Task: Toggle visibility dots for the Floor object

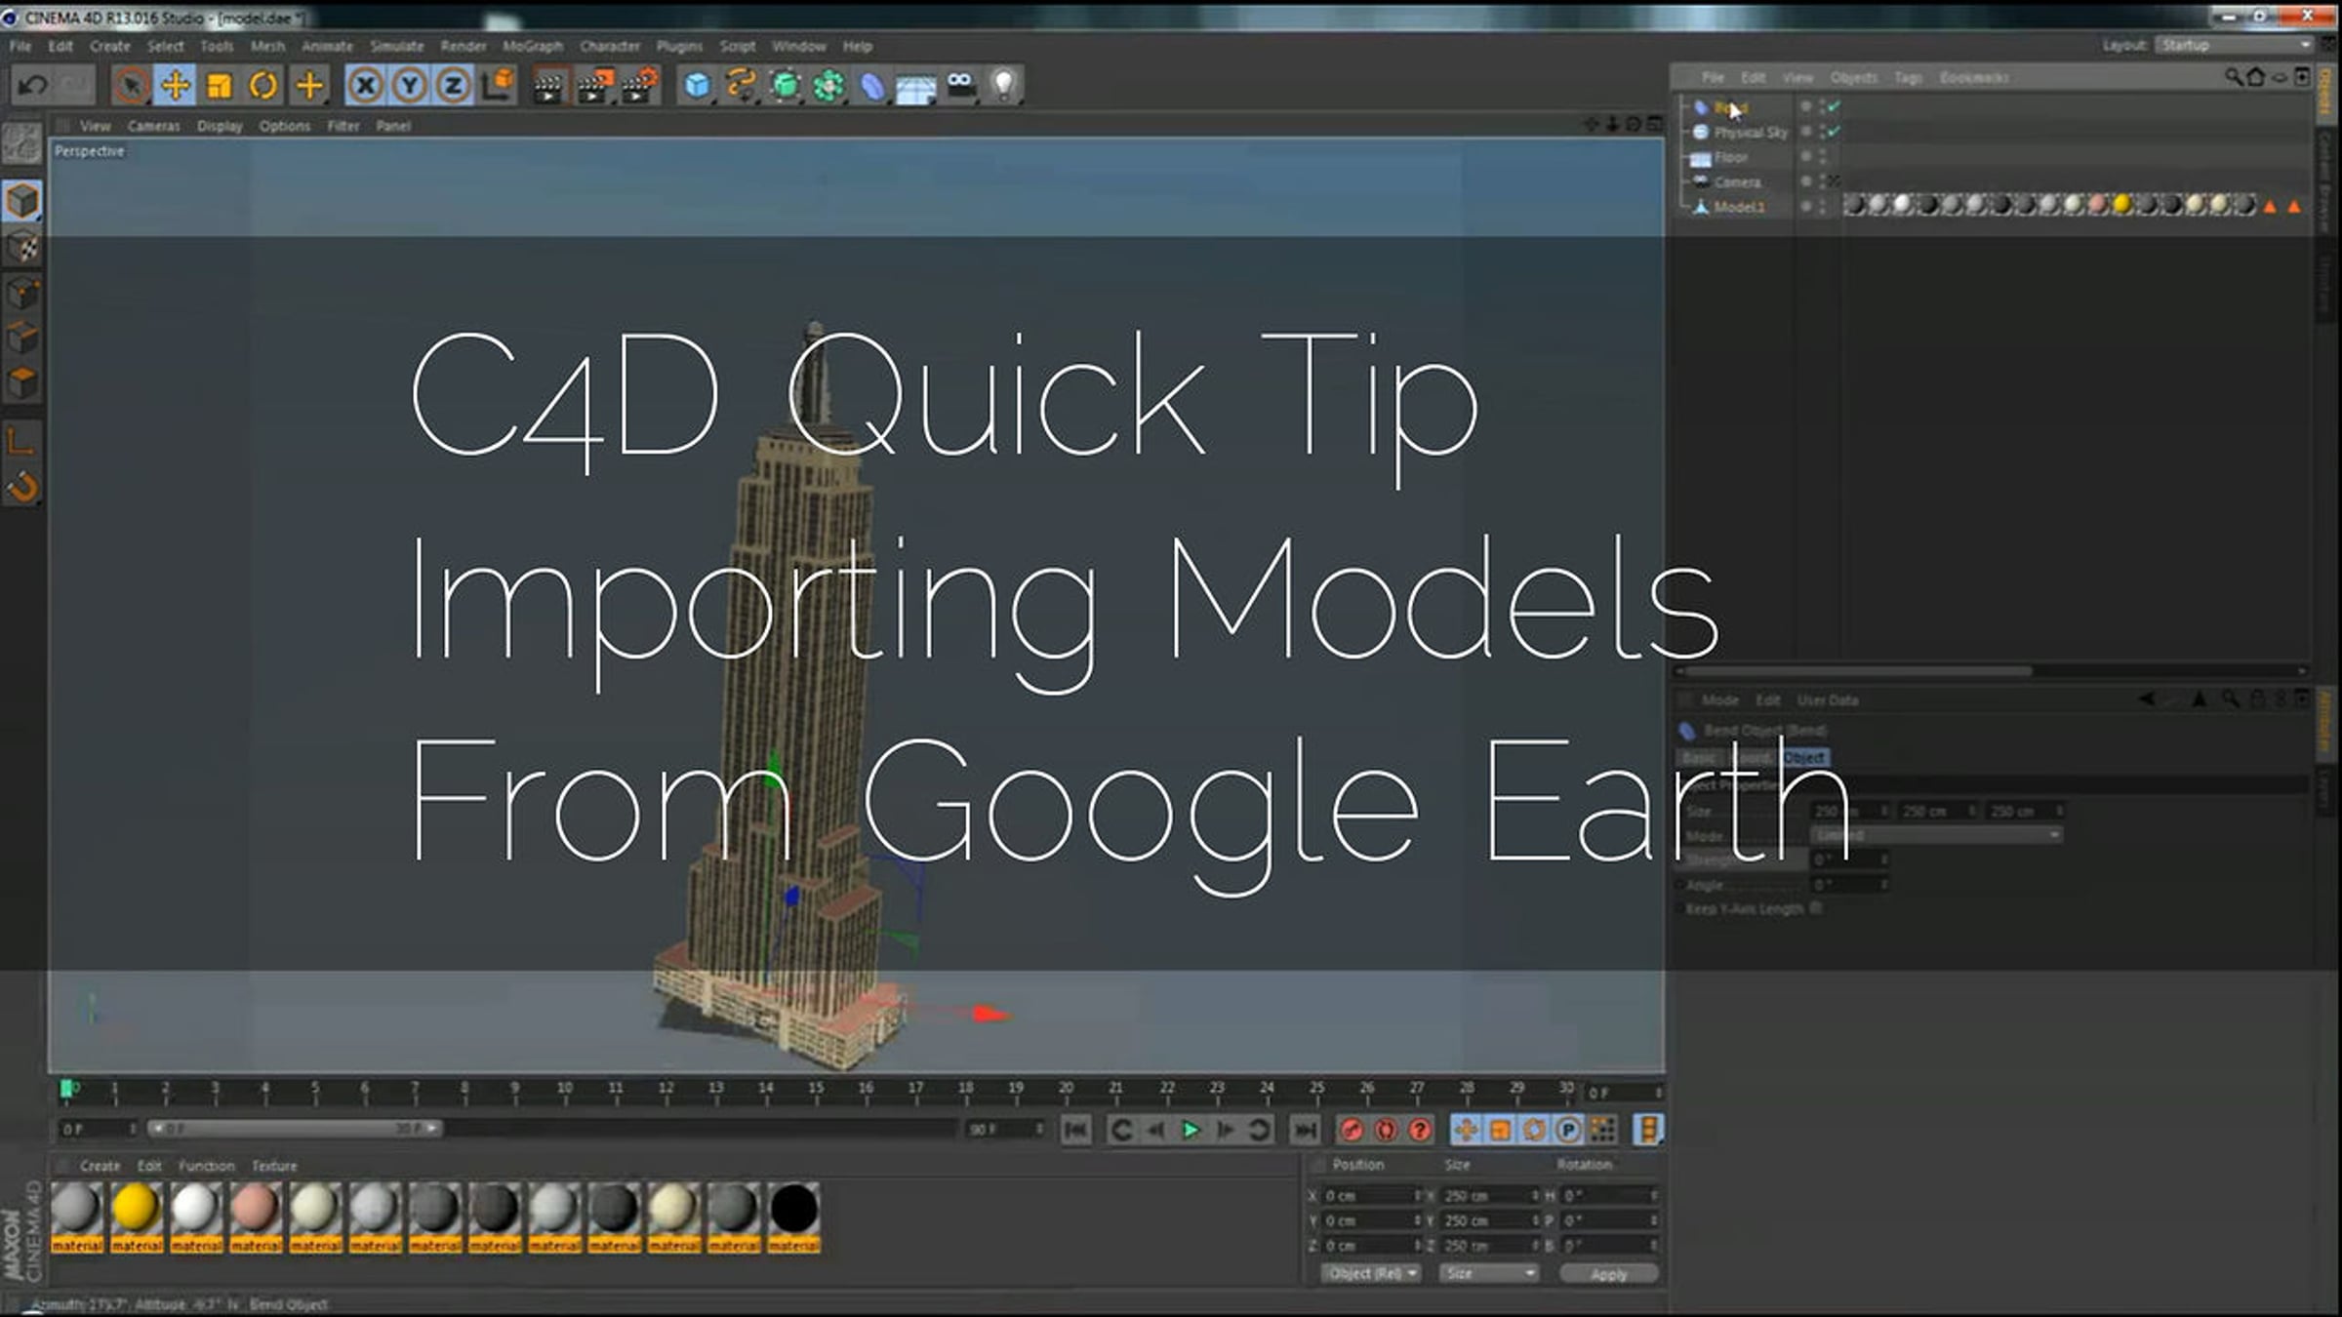Action: [1822, 156]
